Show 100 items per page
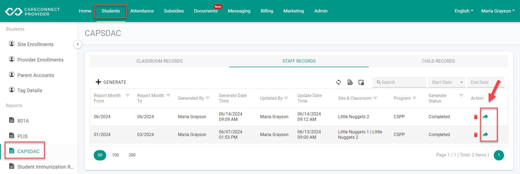Viewport: 520px width, 174px height. [x=115, y=155]
